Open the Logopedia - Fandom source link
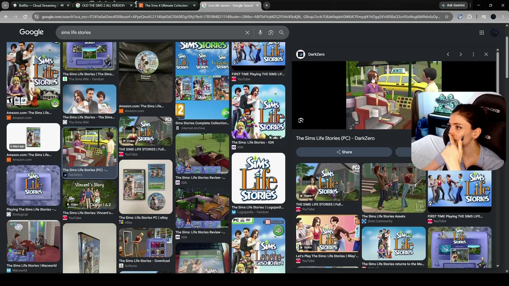The width and height of the screenshot is (509, 286). click(253, 212)
